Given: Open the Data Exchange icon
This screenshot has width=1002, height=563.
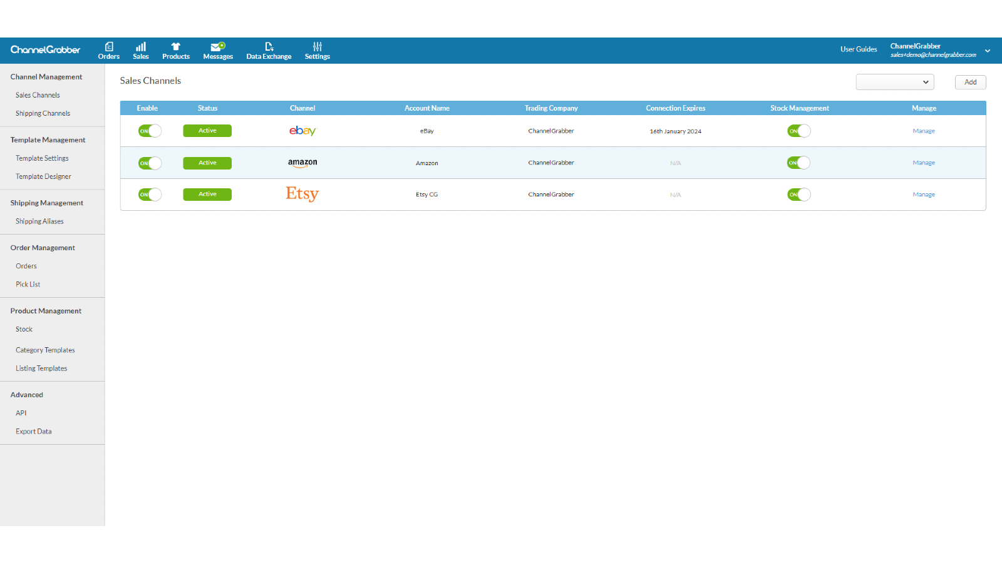Looking at the screenshot, I should [x=269, y=46].
